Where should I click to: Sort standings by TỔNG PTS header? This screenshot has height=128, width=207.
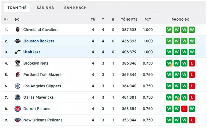(x=129, y=20)
